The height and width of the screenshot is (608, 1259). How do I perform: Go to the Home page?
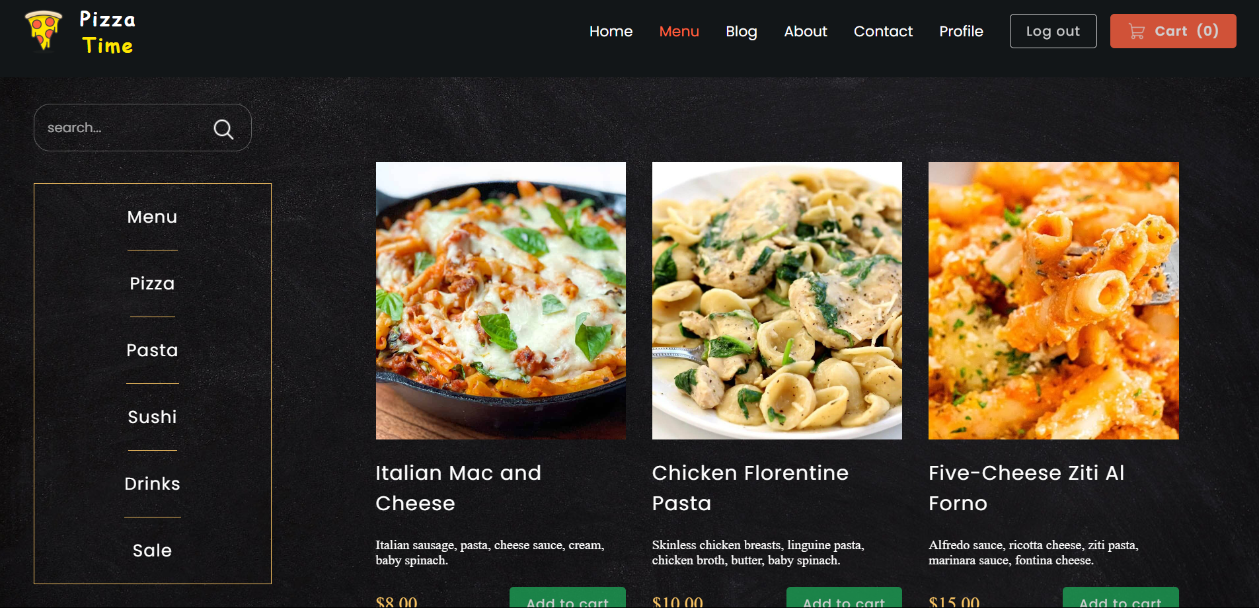click(x=611, y=31)
